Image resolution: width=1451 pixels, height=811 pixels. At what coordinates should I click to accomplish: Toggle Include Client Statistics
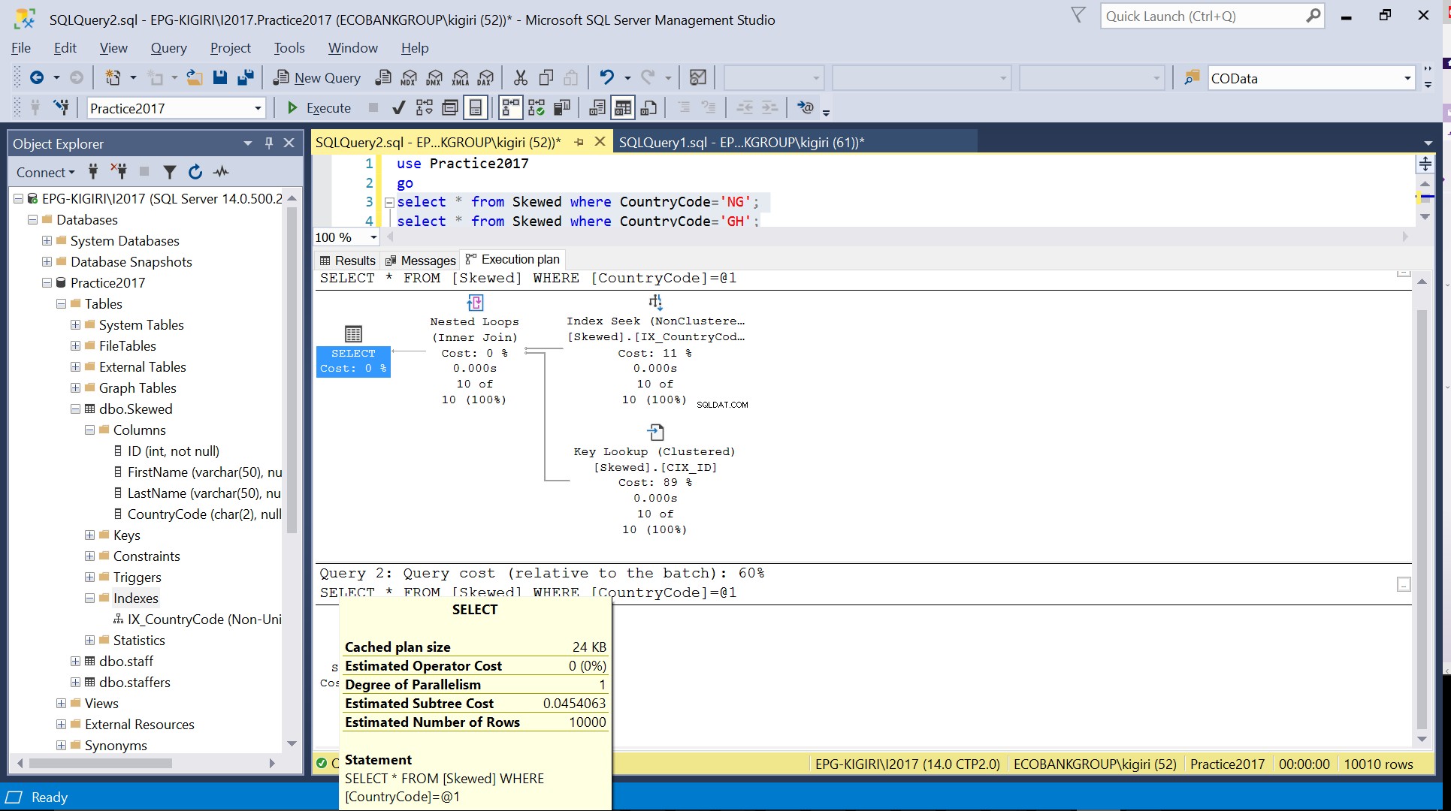[x=562, y=108]
